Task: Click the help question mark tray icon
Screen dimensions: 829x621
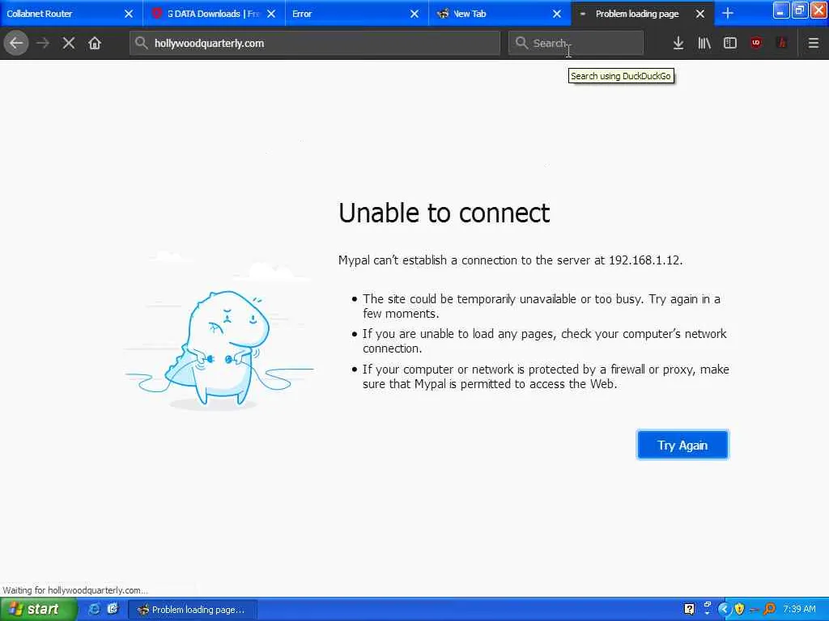Action: pos(690,610)
